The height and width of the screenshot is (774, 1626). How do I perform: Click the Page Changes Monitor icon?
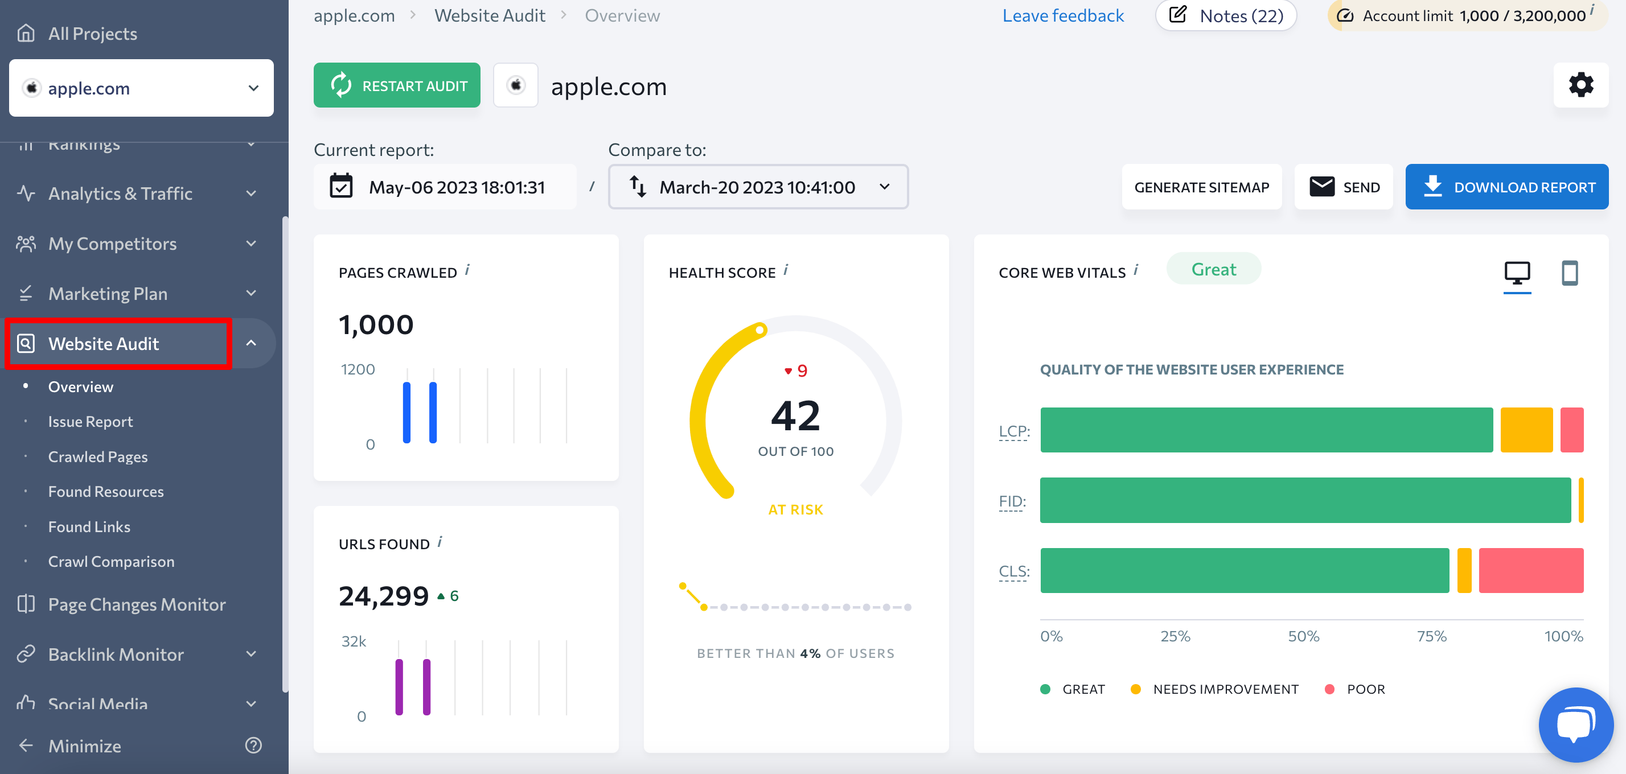click(x=26, y=604)
